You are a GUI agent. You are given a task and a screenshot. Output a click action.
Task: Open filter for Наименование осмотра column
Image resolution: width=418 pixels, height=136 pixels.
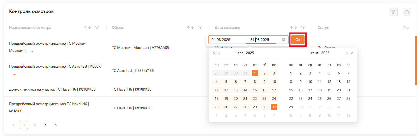(x=97, y=27)
